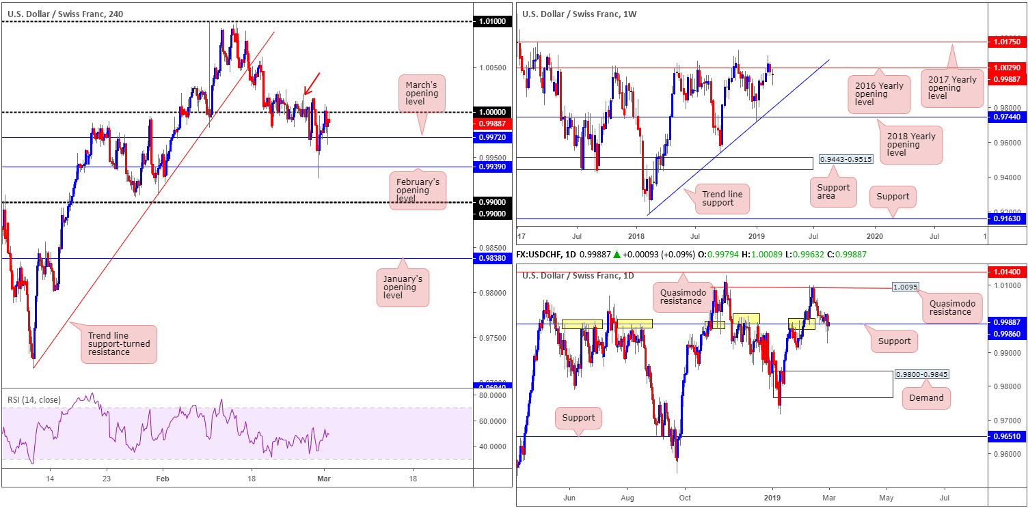
Task: Select the "March's opening level" callout
Action: [x=422, y=94]
